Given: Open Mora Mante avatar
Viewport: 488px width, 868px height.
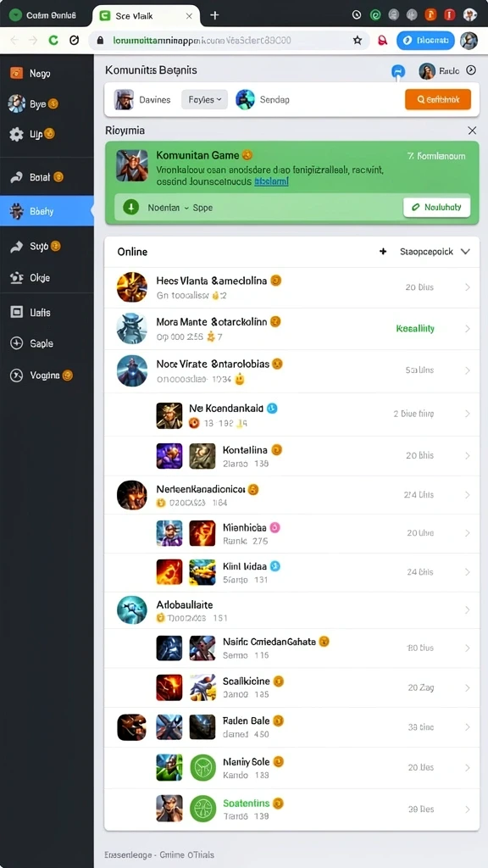Looking at the screenshot, I should [132, 328].
